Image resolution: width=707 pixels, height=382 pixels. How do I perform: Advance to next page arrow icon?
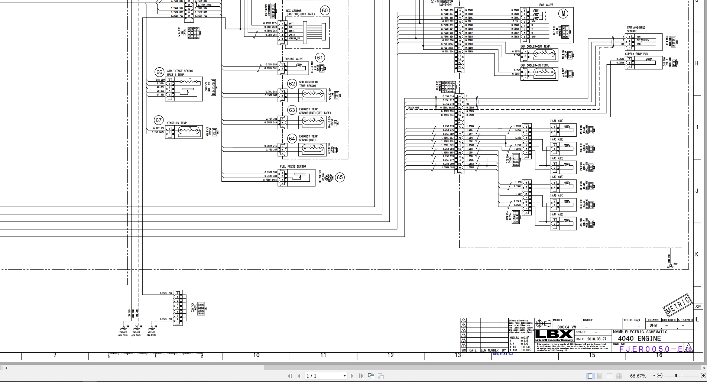pos(352,376)
